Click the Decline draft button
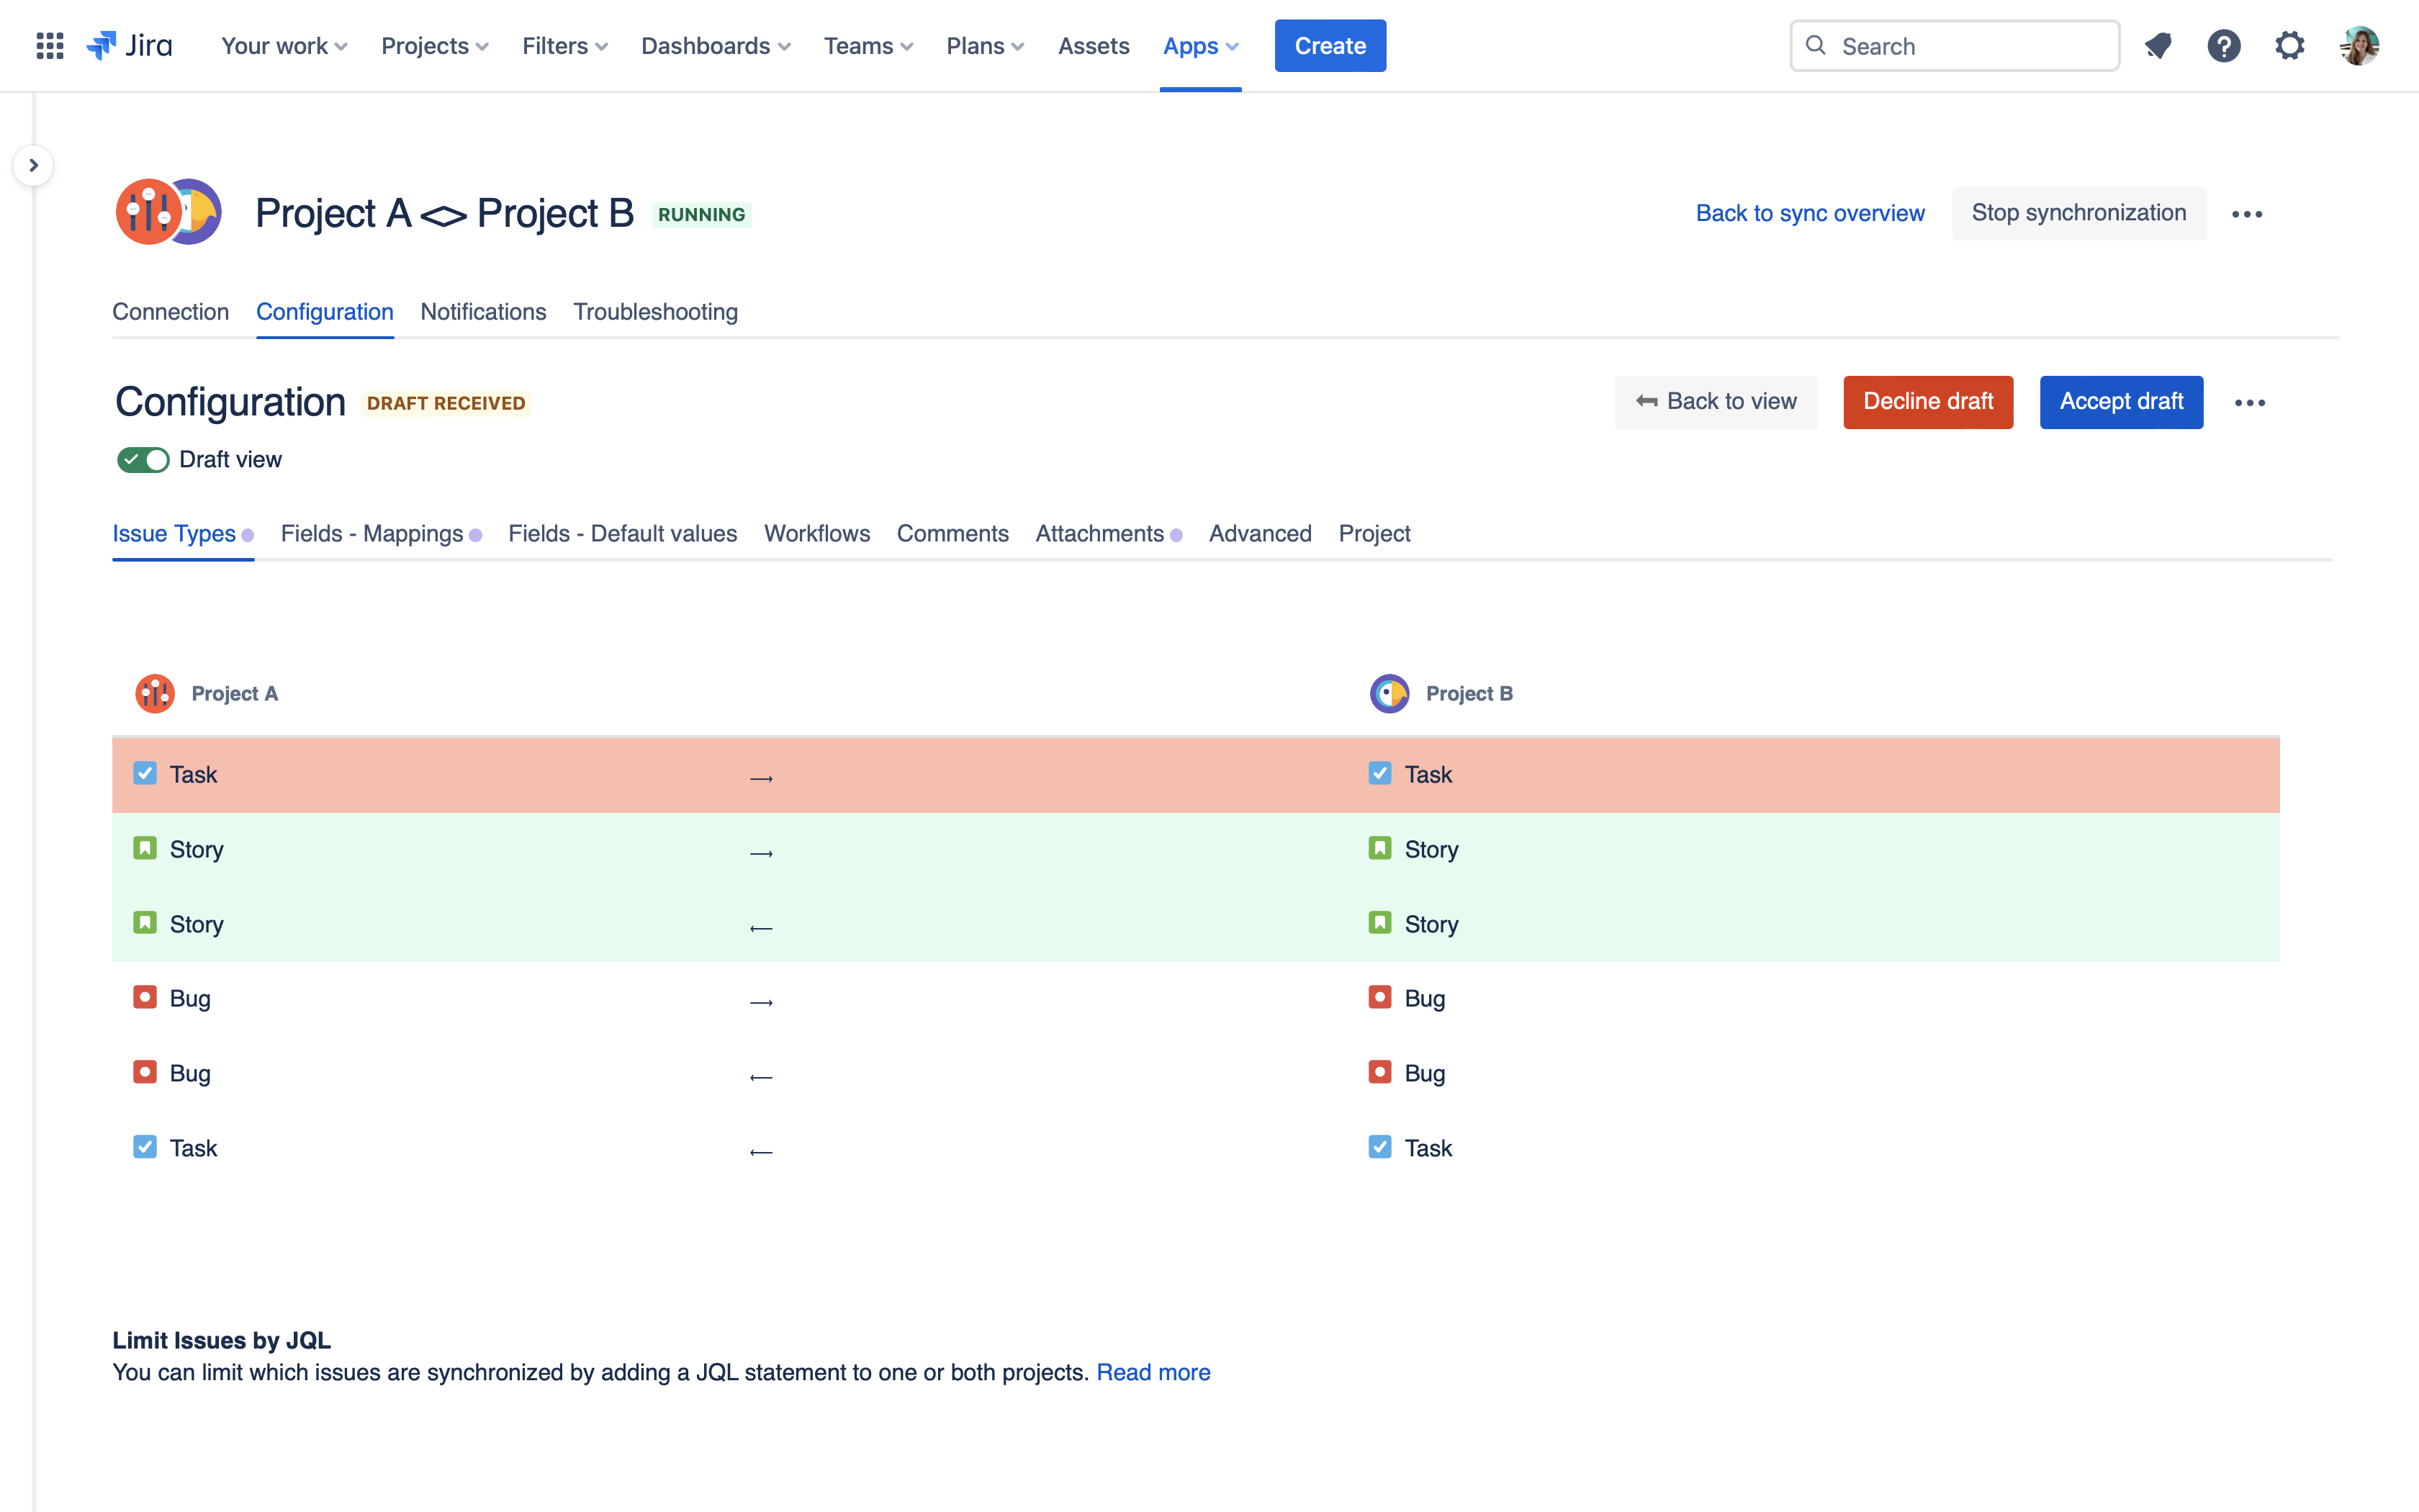 1927,402
